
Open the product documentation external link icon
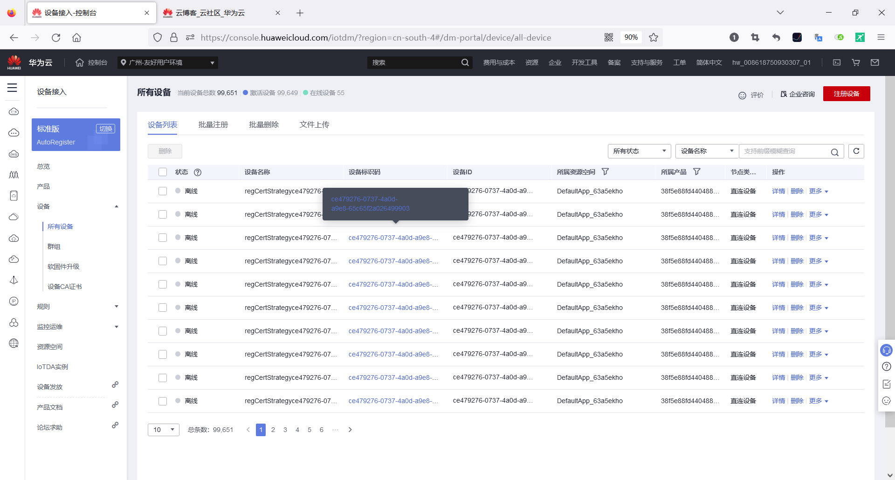coord(115,405)
